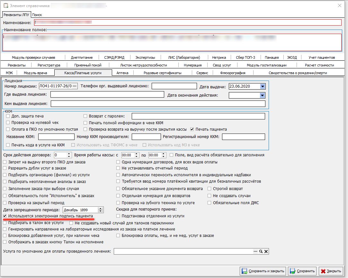Click the Закрыть button
This screenshot has width=348, height=278.
click(x=331, y=271)
